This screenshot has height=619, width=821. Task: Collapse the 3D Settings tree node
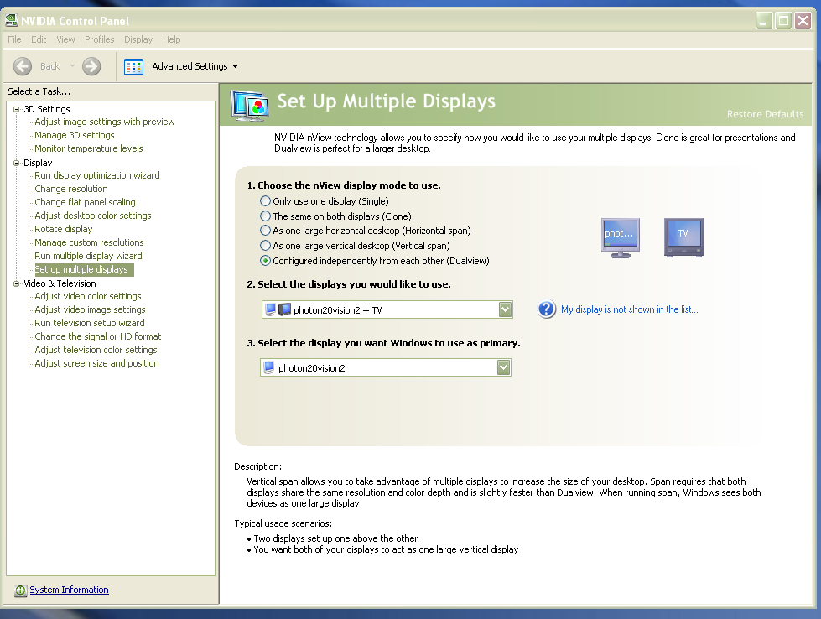click(x=16, y=109)
